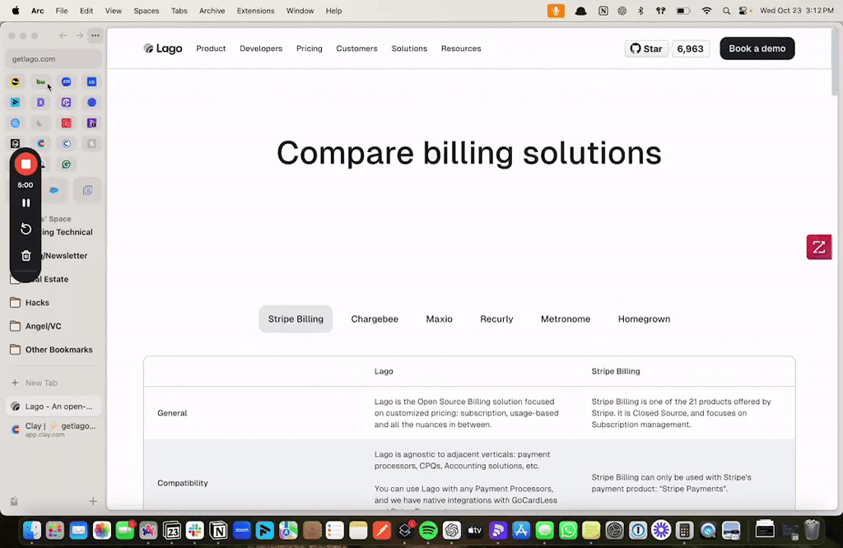Switch to the Metronome comparison tab
The width and height of the screenshot is (843, 548).
click(565, 319)
